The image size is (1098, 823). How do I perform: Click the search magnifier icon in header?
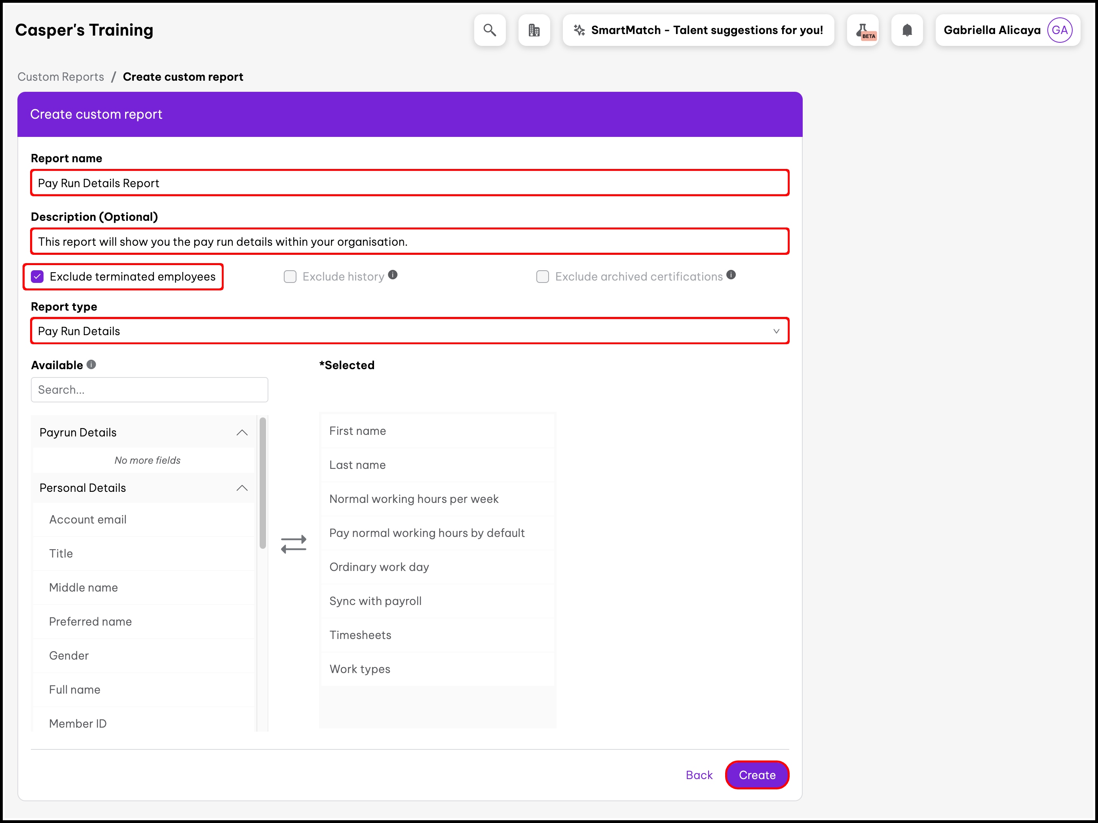(490, 30)
